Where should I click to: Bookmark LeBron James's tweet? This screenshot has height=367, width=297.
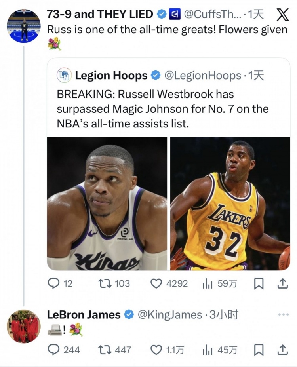(259, 350)
